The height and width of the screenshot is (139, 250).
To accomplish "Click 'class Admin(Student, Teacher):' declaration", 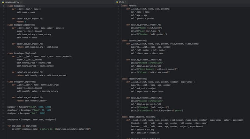I will tap(139, 117).
